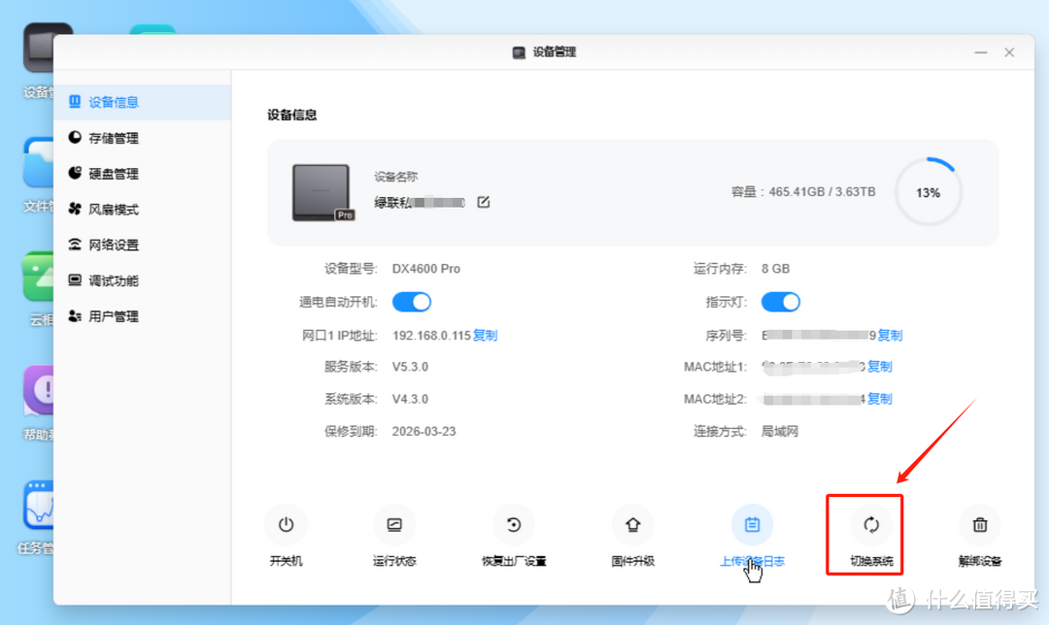Toggle the 指示灯 indicator light switch
Viewport: 1049px width, 625px height.
click(781, 302)
